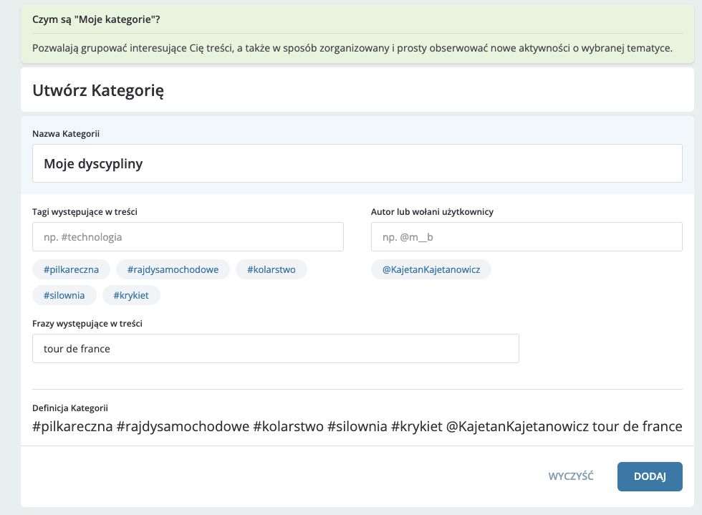702x515 pixels.
Task: Click the banner description starting with "Pozwalają grupować"
Action: (x=352, y=49)
